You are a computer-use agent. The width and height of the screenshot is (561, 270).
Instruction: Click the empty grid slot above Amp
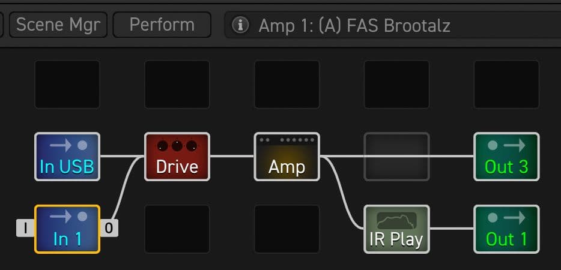tap(287, 85)
